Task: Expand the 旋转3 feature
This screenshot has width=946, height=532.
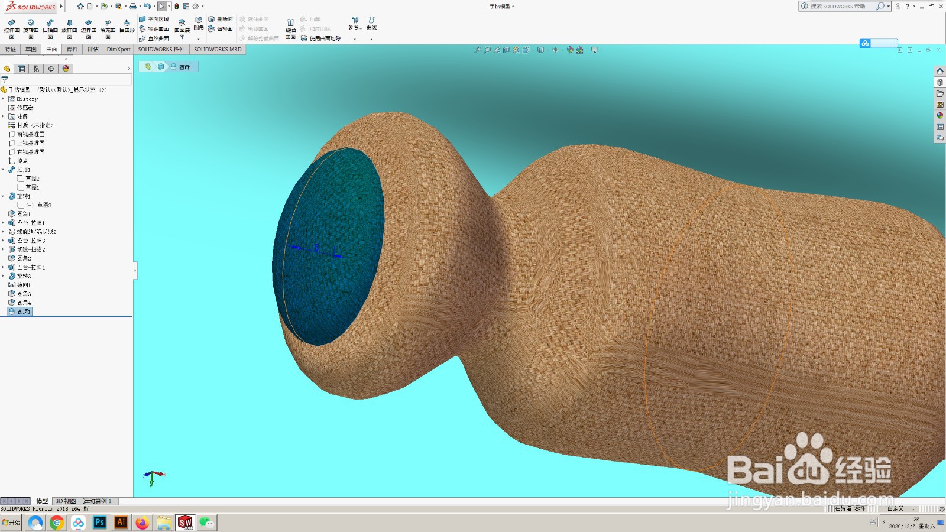Action: pyautogui.click(x=3, y=276)
